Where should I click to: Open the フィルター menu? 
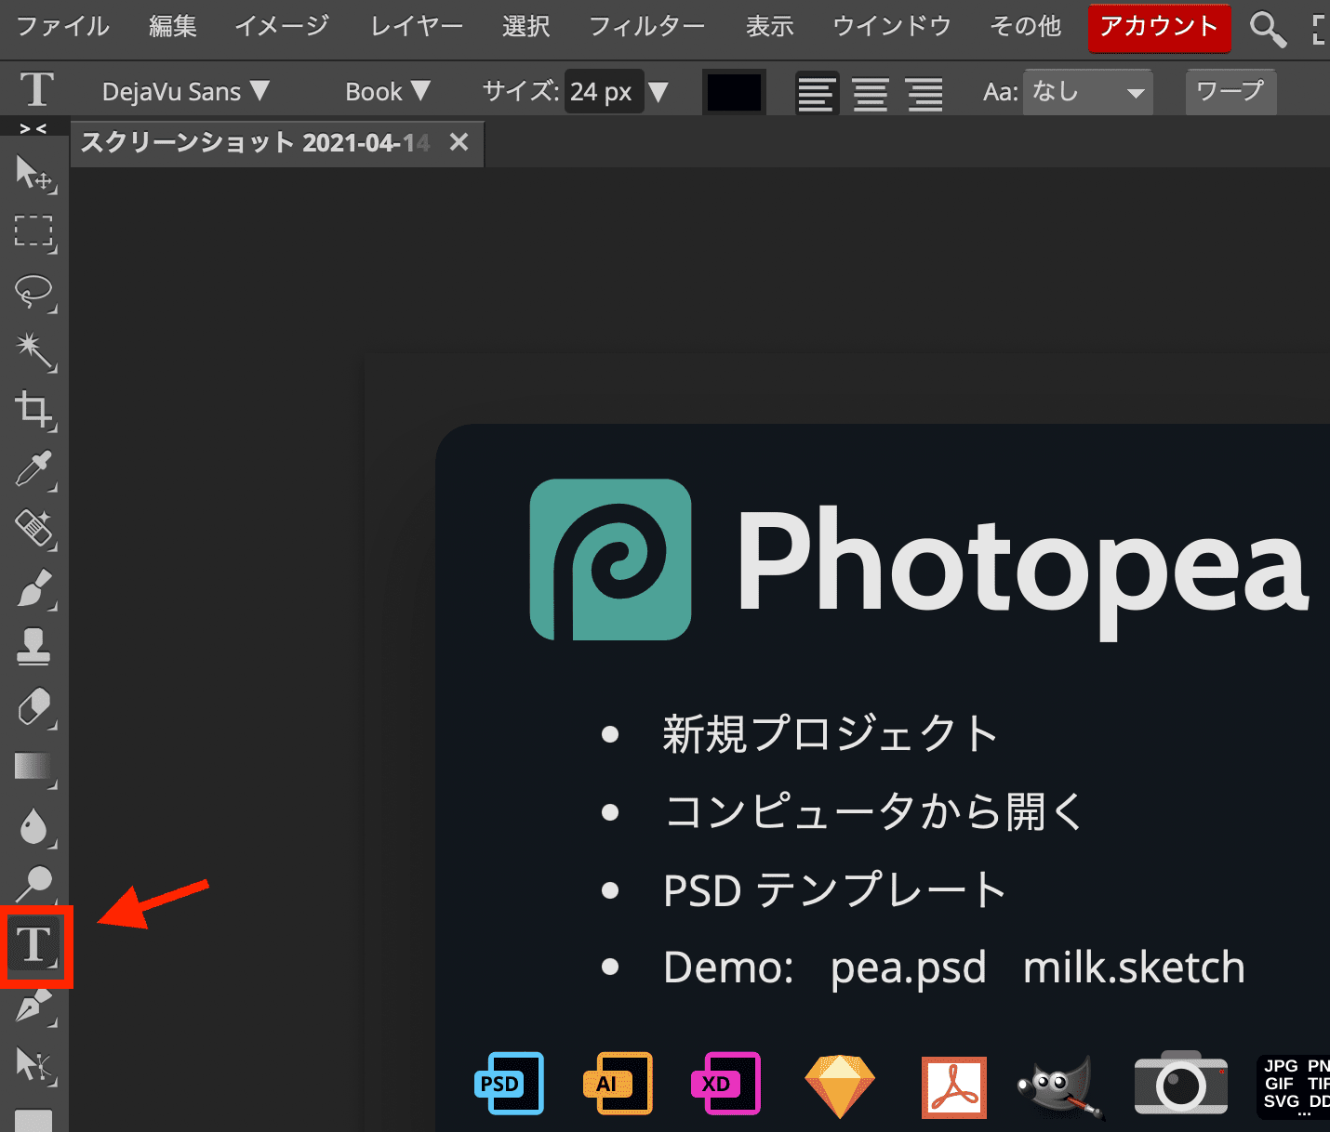click(646, 26)
